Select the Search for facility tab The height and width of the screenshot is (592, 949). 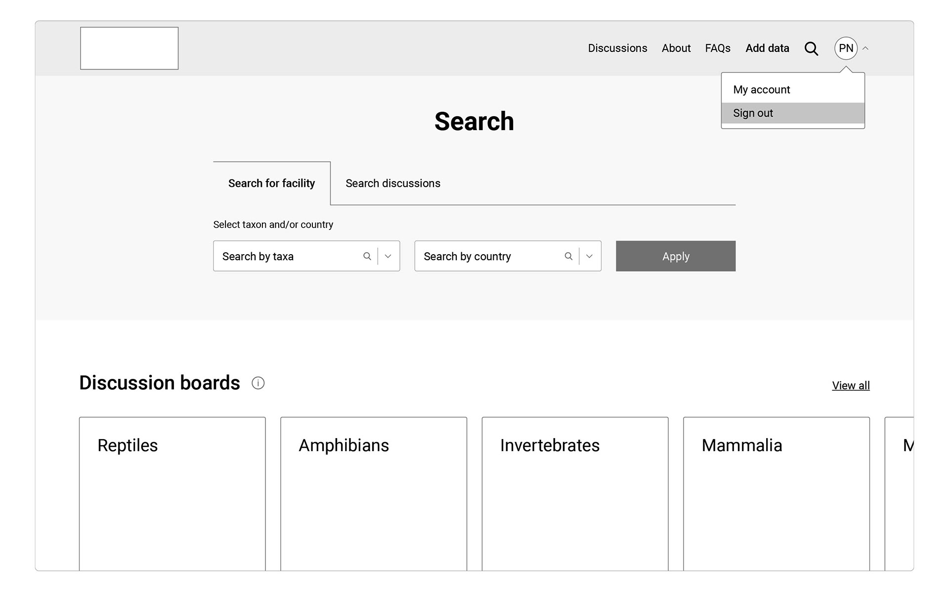coord(271,183)
